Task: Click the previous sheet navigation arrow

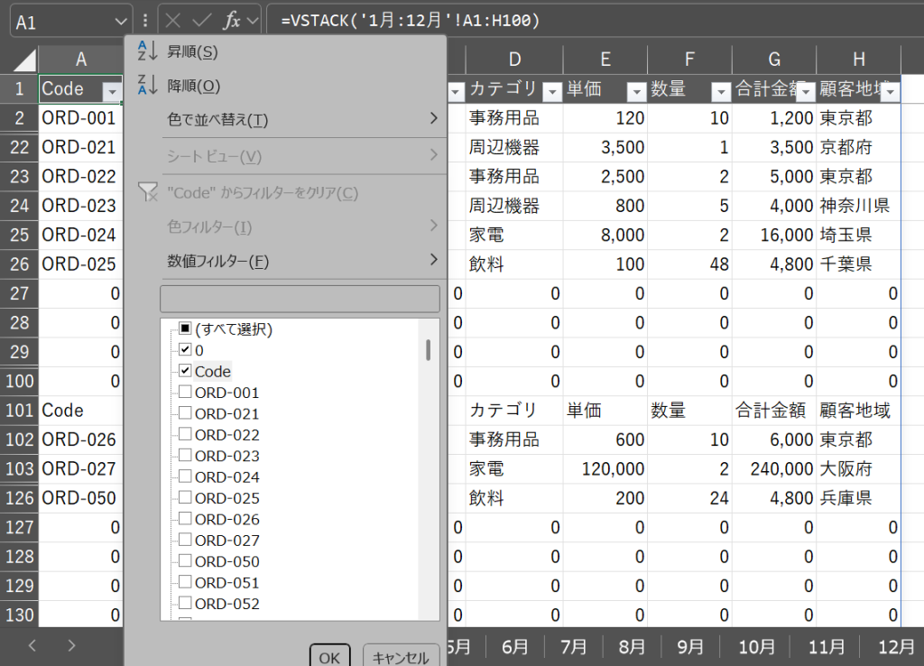Action: point(32,645)
